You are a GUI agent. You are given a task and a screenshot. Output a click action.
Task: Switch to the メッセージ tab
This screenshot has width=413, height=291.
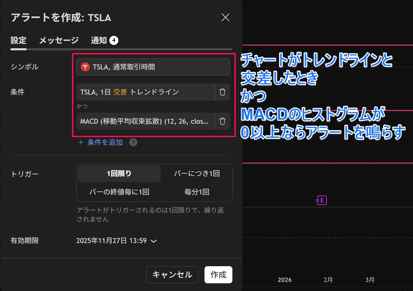click(x=59, y=40)
